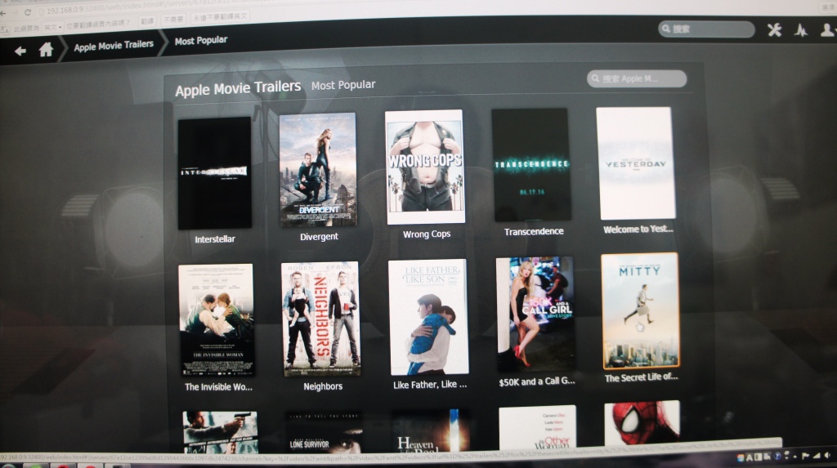Viewport: 837px width, 468px height.
Task: Go back with the left arrow icon
Action: click(20, 51)
